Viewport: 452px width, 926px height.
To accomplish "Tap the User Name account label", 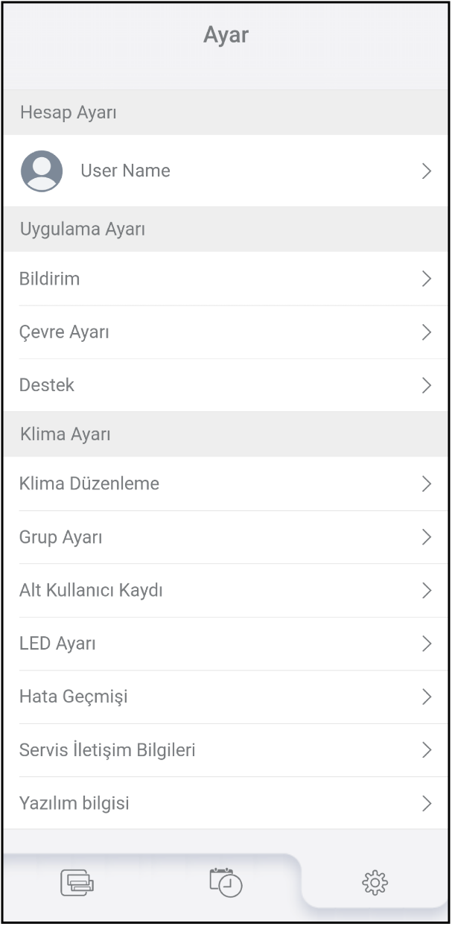I will coord(125,171).
